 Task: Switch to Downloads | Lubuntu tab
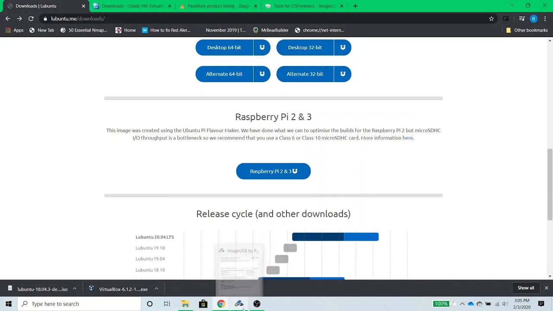pos(45,6)
